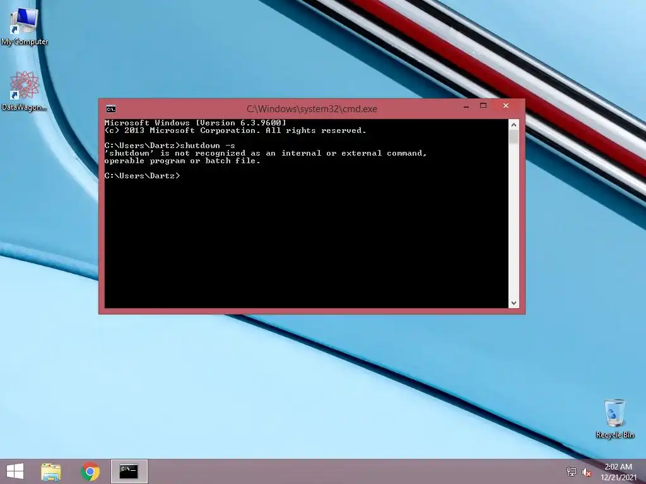The width and height of the screenshot is (646, 484).
Task: Click the Windows Start button
Action: [15, 471]
